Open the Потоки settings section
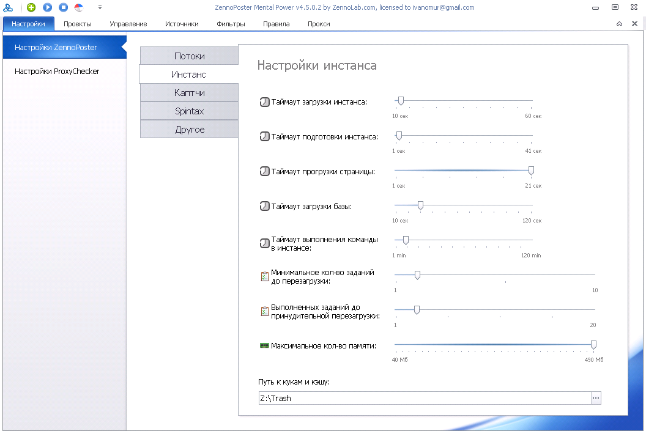646x431 pixels. tap(189, 56)
